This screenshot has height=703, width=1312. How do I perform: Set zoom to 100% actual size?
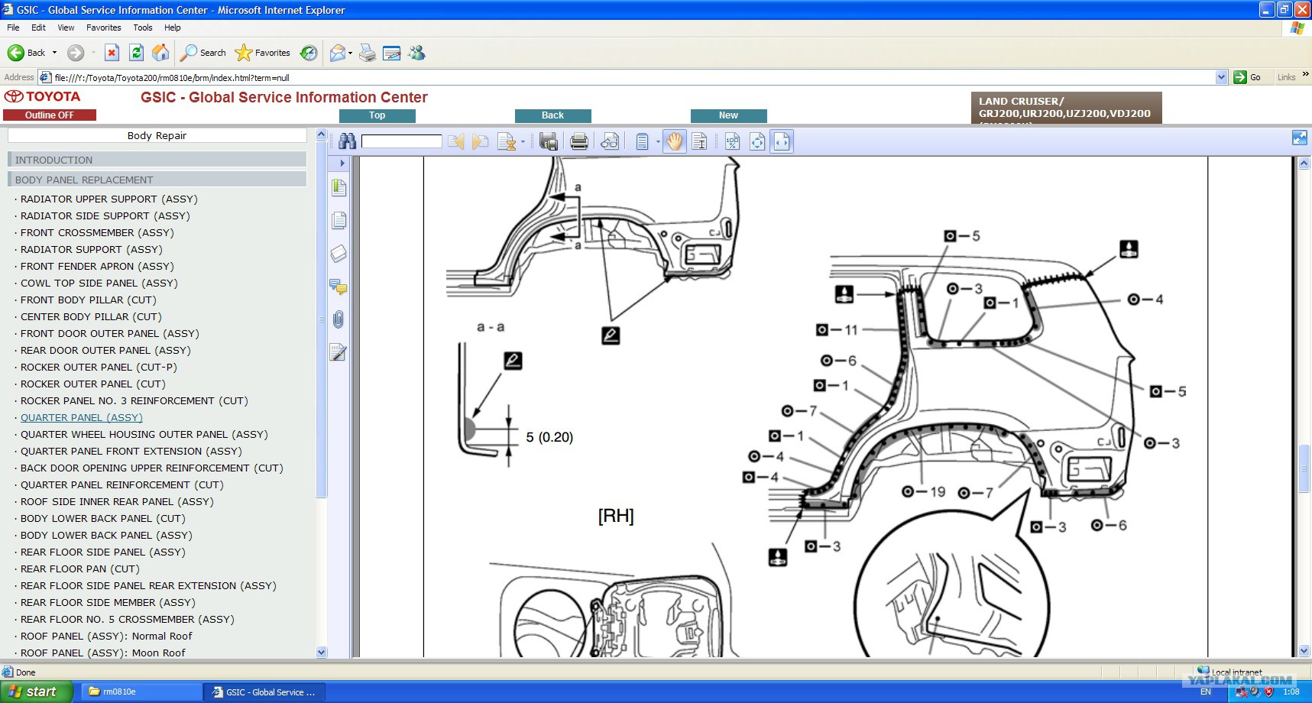click(x=732, y=141)
